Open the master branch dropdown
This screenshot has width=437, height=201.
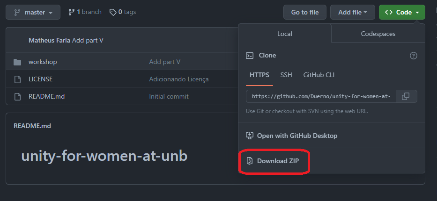click(x=33, y=12)
